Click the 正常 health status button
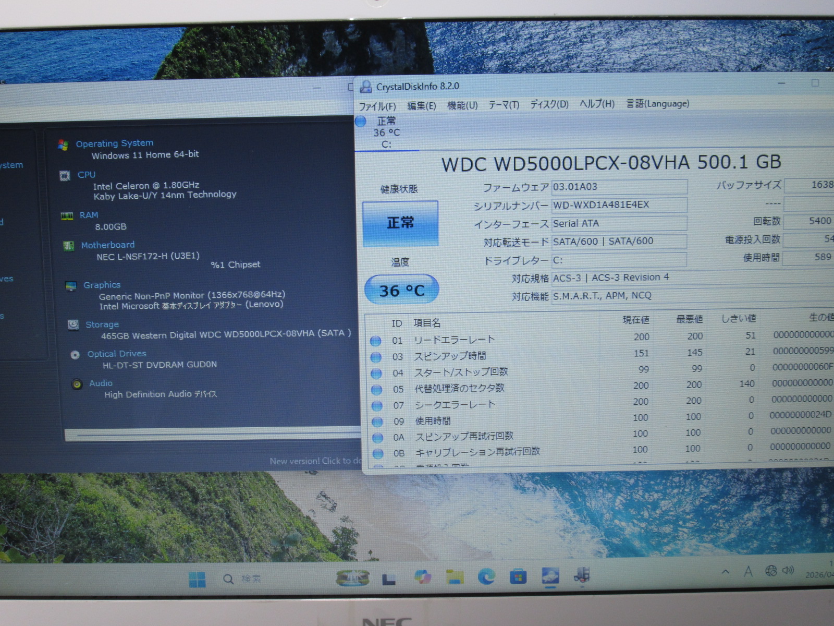 tap(400, 223)
